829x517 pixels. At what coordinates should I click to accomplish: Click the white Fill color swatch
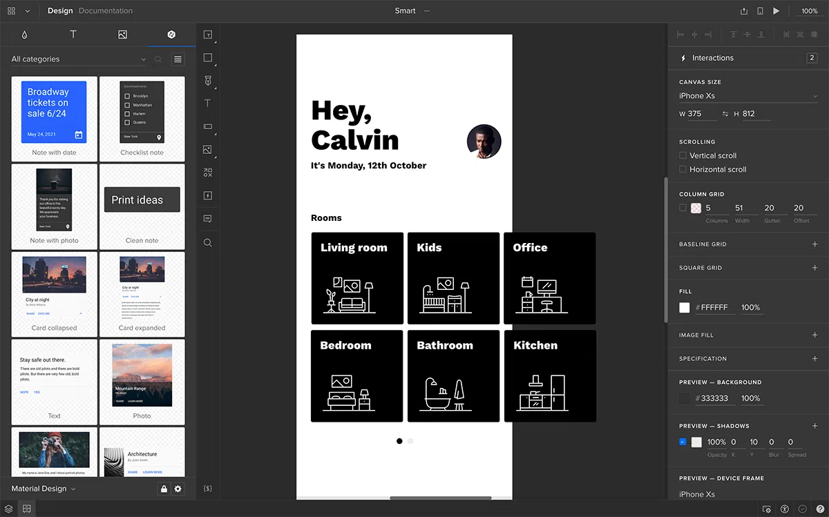pyautogui.click(x=685, y=308)
